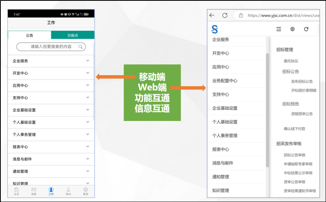Screen dimensions: 326x202
Task: Click the browser back arrow
Action: pyautogui.click(x=212, y=15)
